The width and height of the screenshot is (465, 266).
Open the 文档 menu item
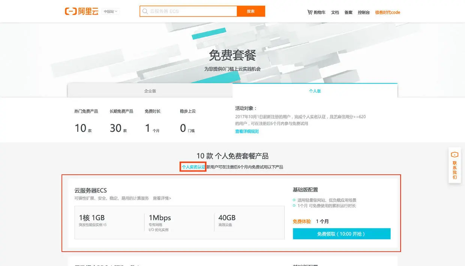click(x=335, y=12)
